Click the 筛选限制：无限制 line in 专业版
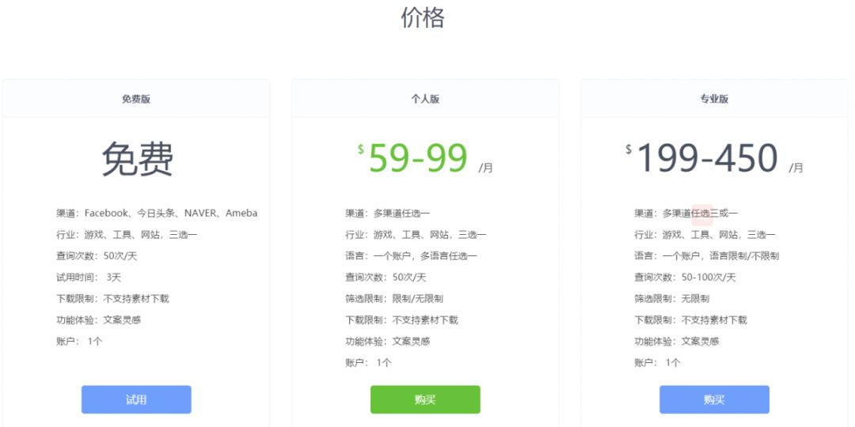This screenshot has width=855, height=427. click(x=671, y=299)
